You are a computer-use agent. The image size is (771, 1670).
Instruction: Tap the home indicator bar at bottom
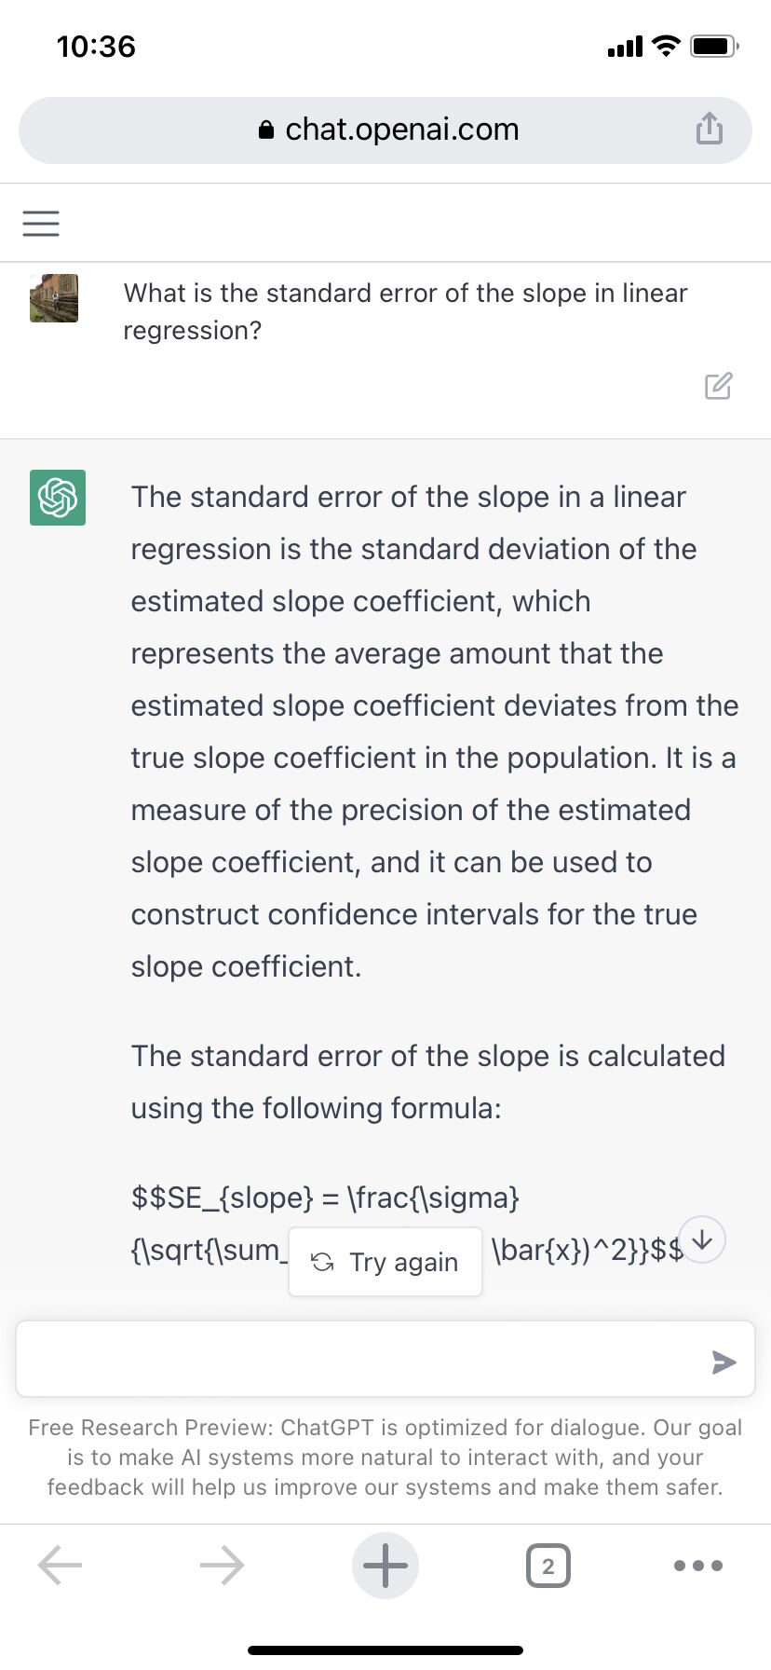[385, 1649]
